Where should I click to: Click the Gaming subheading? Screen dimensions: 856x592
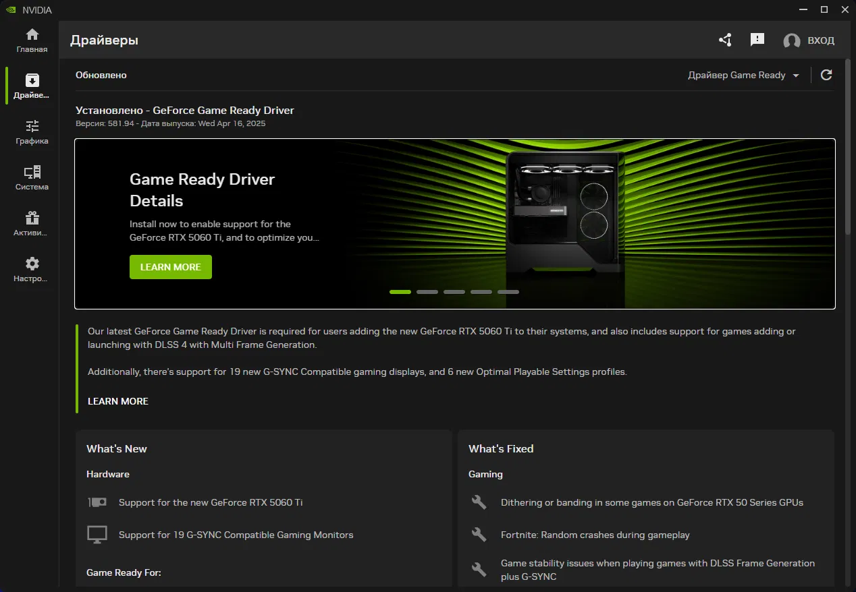click(x=485, y=474)
